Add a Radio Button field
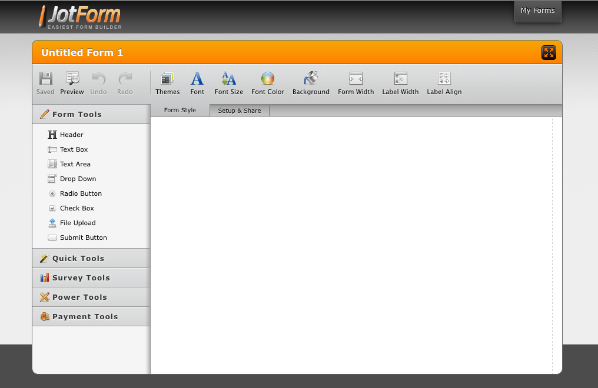598x388 pixels. coord(81,193)
